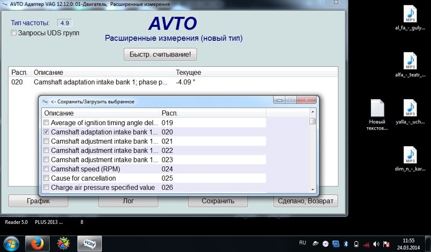
Task: Select the alfa_-_teatr MP3 desktop icon
Action: 410,65
